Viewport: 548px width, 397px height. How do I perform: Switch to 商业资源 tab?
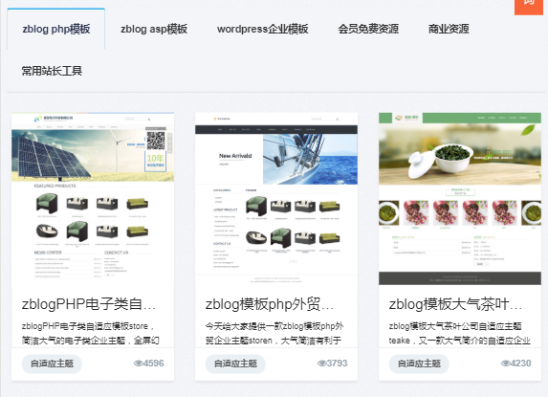[449, 29]
